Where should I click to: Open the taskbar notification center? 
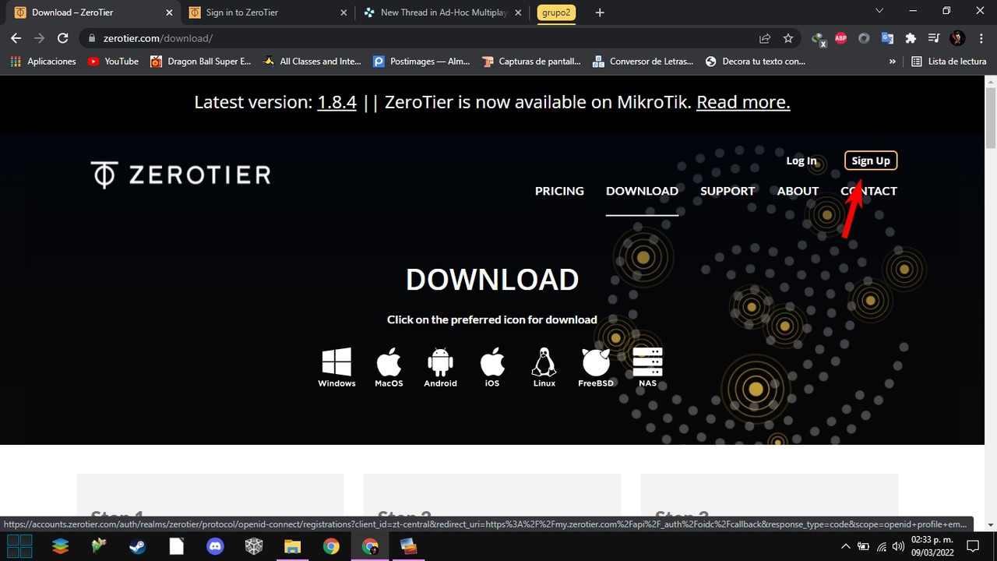972,546
